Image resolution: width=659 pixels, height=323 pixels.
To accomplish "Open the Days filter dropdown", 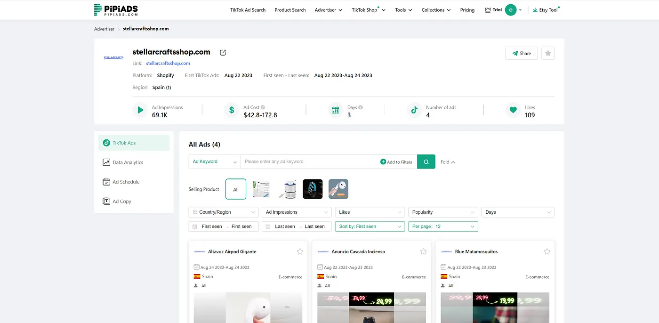I will [x=518, y=212].
